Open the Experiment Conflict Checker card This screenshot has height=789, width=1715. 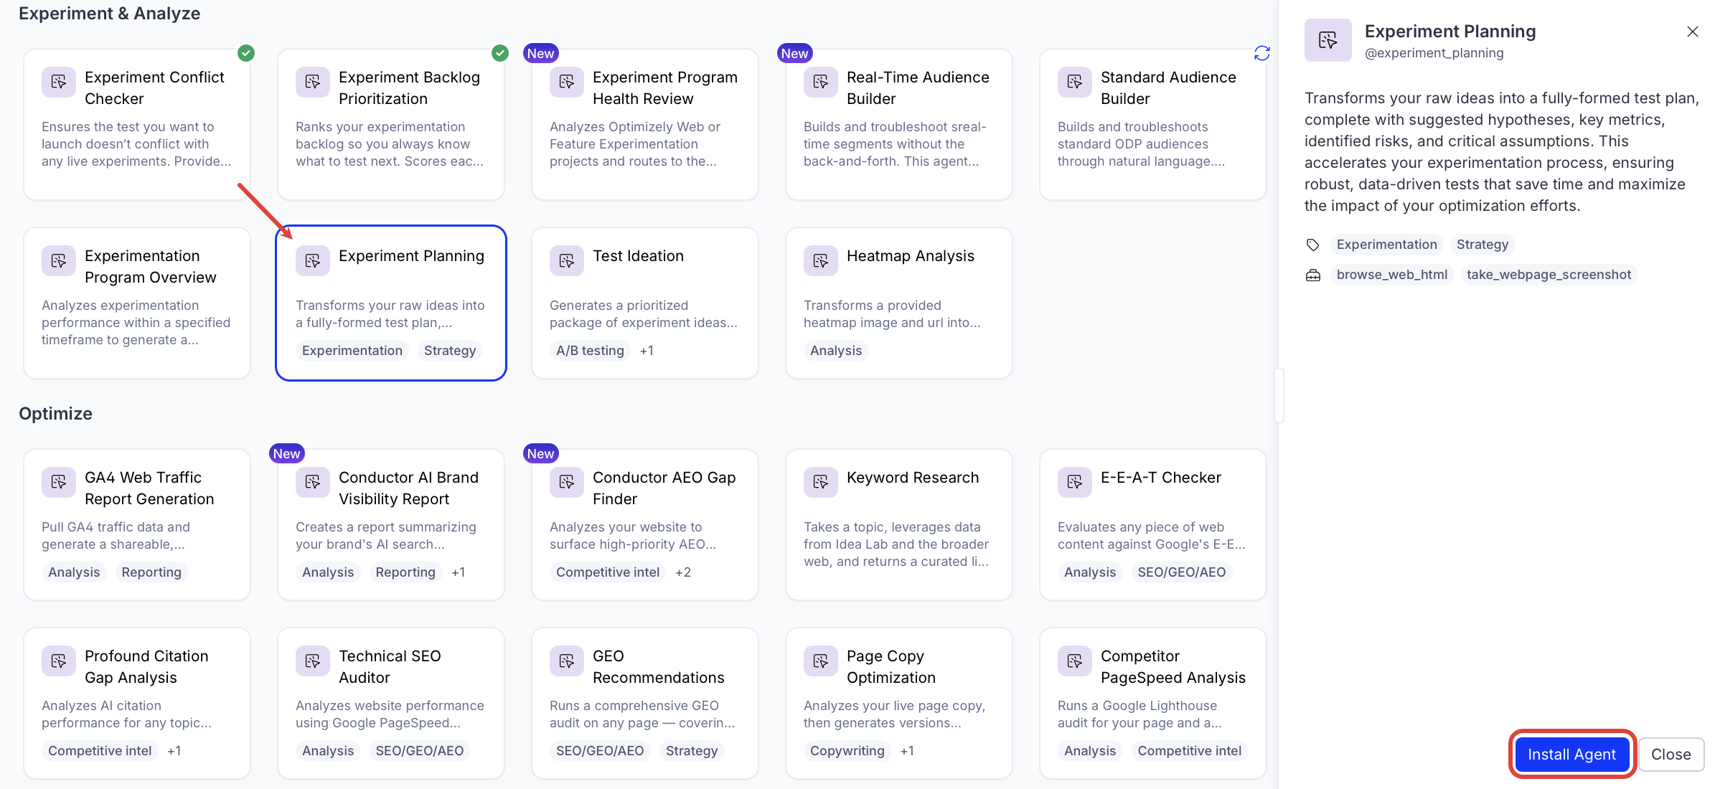tap(137, 124)
